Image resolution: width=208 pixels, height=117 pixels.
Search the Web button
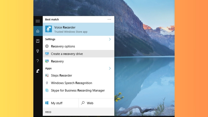[x=96, y=103]
